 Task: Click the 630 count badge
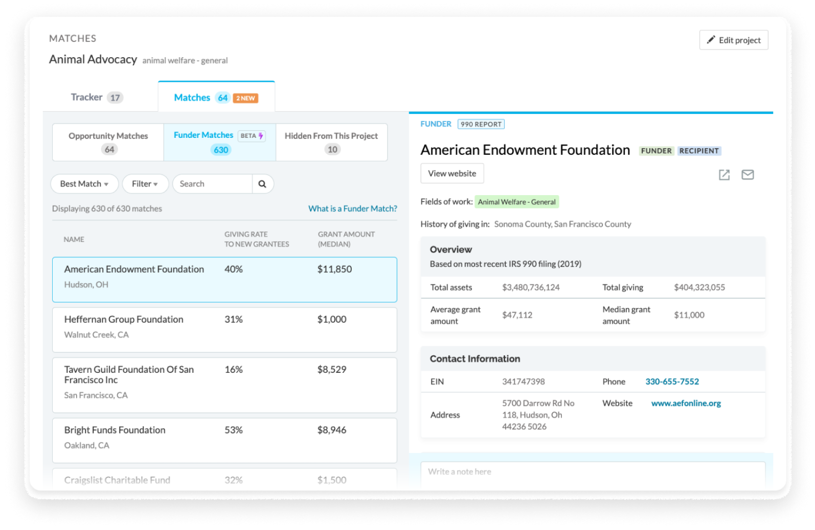[221, 150]
